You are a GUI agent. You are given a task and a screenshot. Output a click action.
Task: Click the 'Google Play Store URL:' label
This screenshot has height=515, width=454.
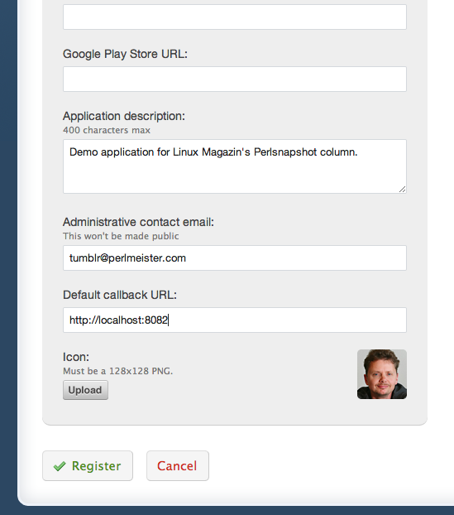pyautogui.click(x=125, y=54)
